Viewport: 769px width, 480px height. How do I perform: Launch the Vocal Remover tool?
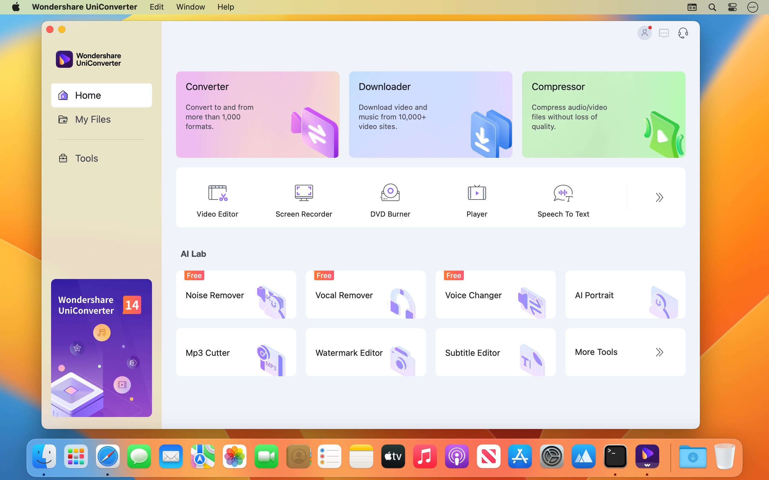tap(366, 295)
